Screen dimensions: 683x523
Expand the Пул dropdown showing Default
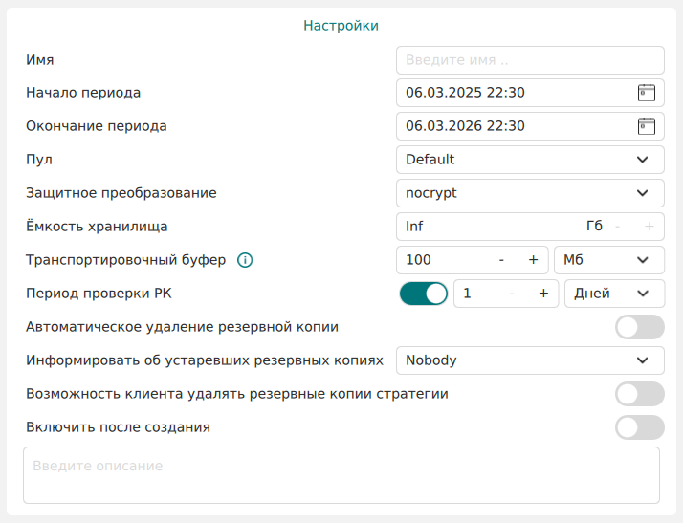coord(529,160)
